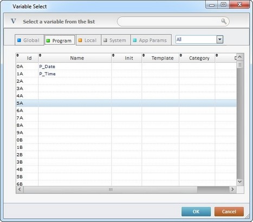Image resolution: width=253 pixels, height=222 pixels.
Task: Confirm selection with OK button
Action: pyautogui.click(x=196, y=212)
